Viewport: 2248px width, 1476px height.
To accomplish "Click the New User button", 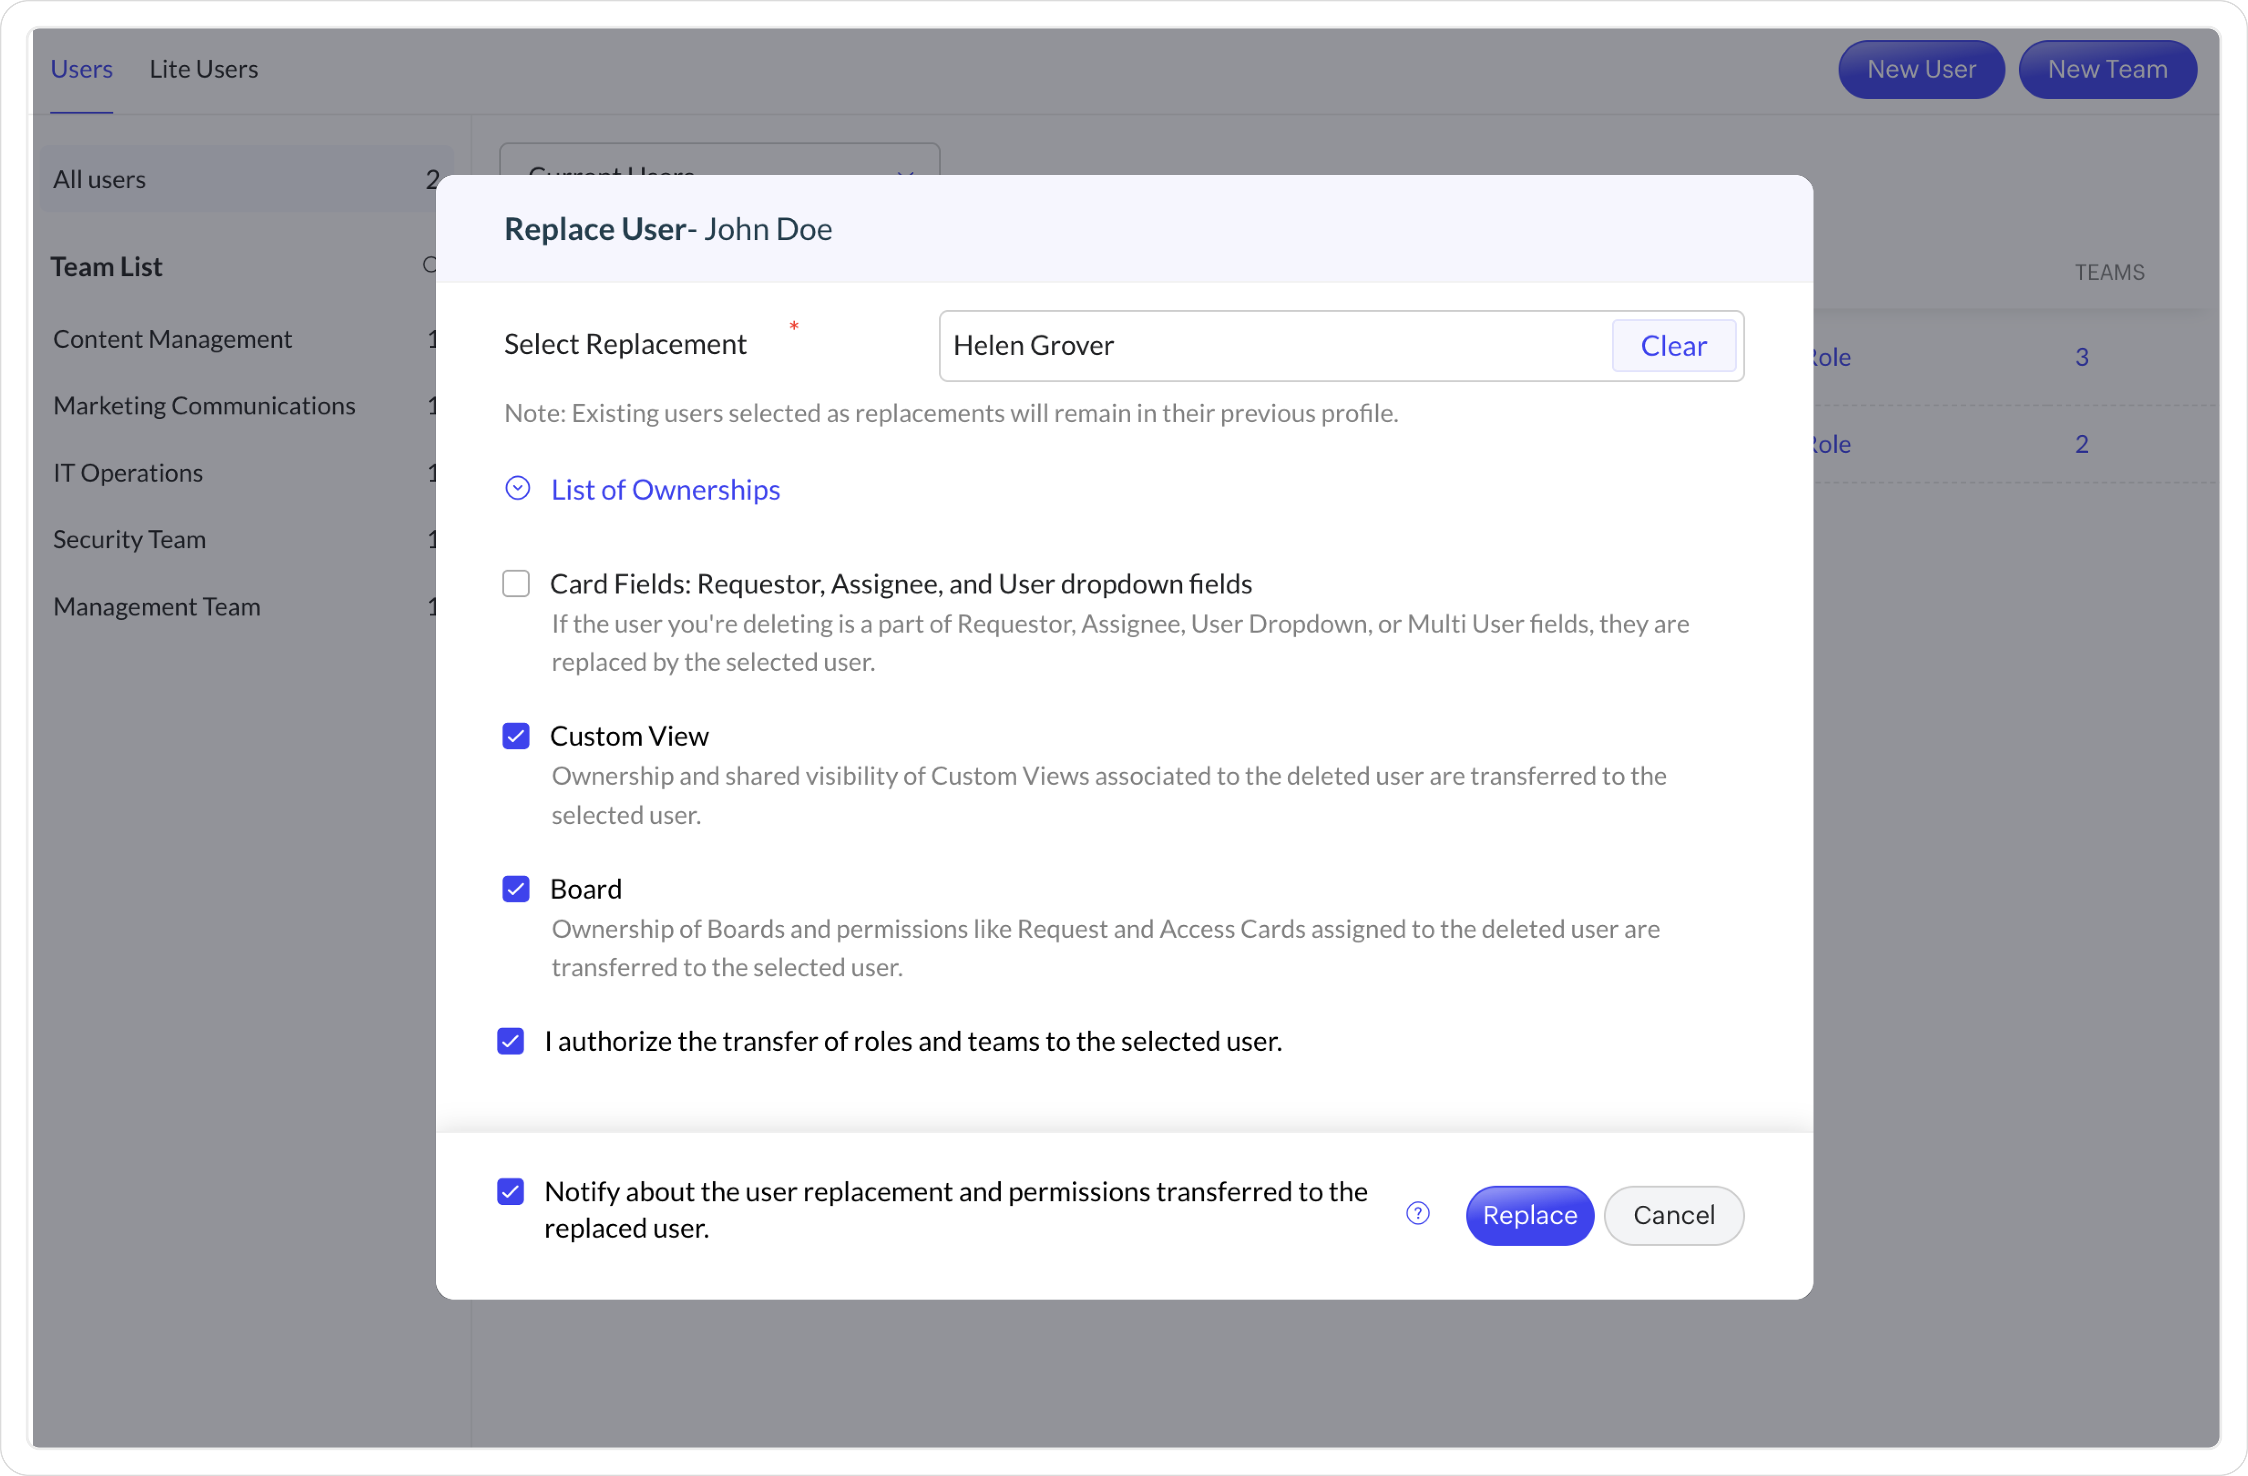I will 1920,69.
